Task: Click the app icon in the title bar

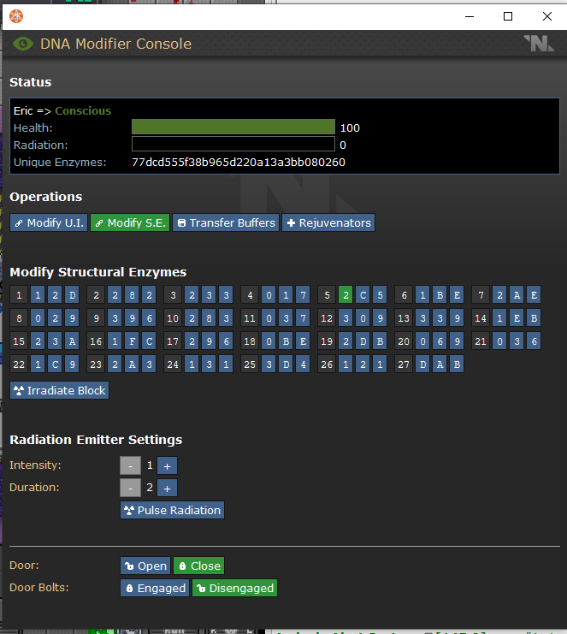Action: [16, 15]
